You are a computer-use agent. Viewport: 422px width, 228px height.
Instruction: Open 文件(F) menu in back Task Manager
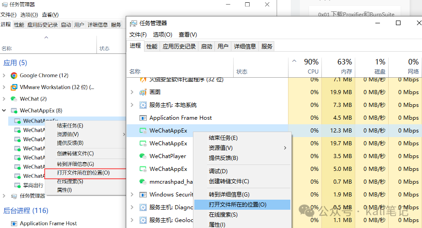(8, 15)
